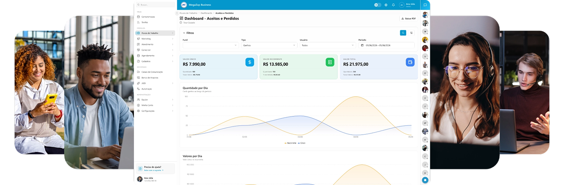Click the Configurações gear icon
564x185 pixels.
pyautogui.click(x=138, y=111)
